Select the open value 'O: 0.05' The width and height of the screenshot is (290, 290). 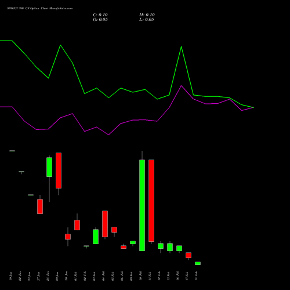click(x=100, y=20)
